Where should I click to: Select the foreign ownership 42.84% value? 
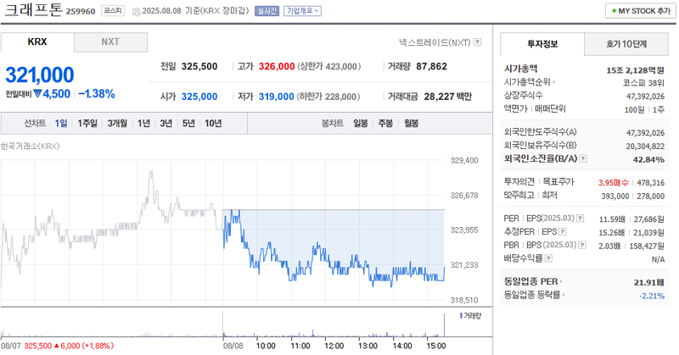pyautogui.click(x=648, y=159)
